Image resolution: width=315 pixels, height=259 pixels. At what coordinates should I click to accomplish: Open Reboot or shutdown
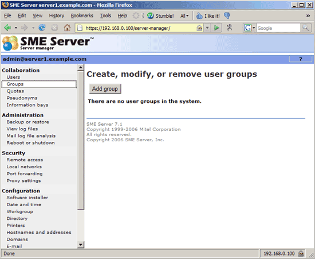coord(30,143)
